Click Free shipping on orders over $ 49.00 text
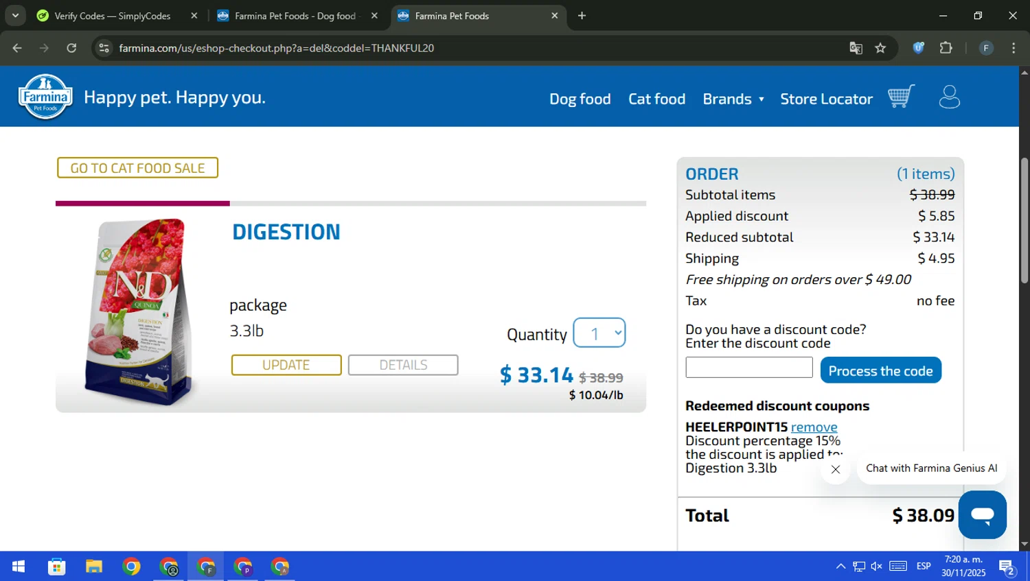 click(798, 280)
